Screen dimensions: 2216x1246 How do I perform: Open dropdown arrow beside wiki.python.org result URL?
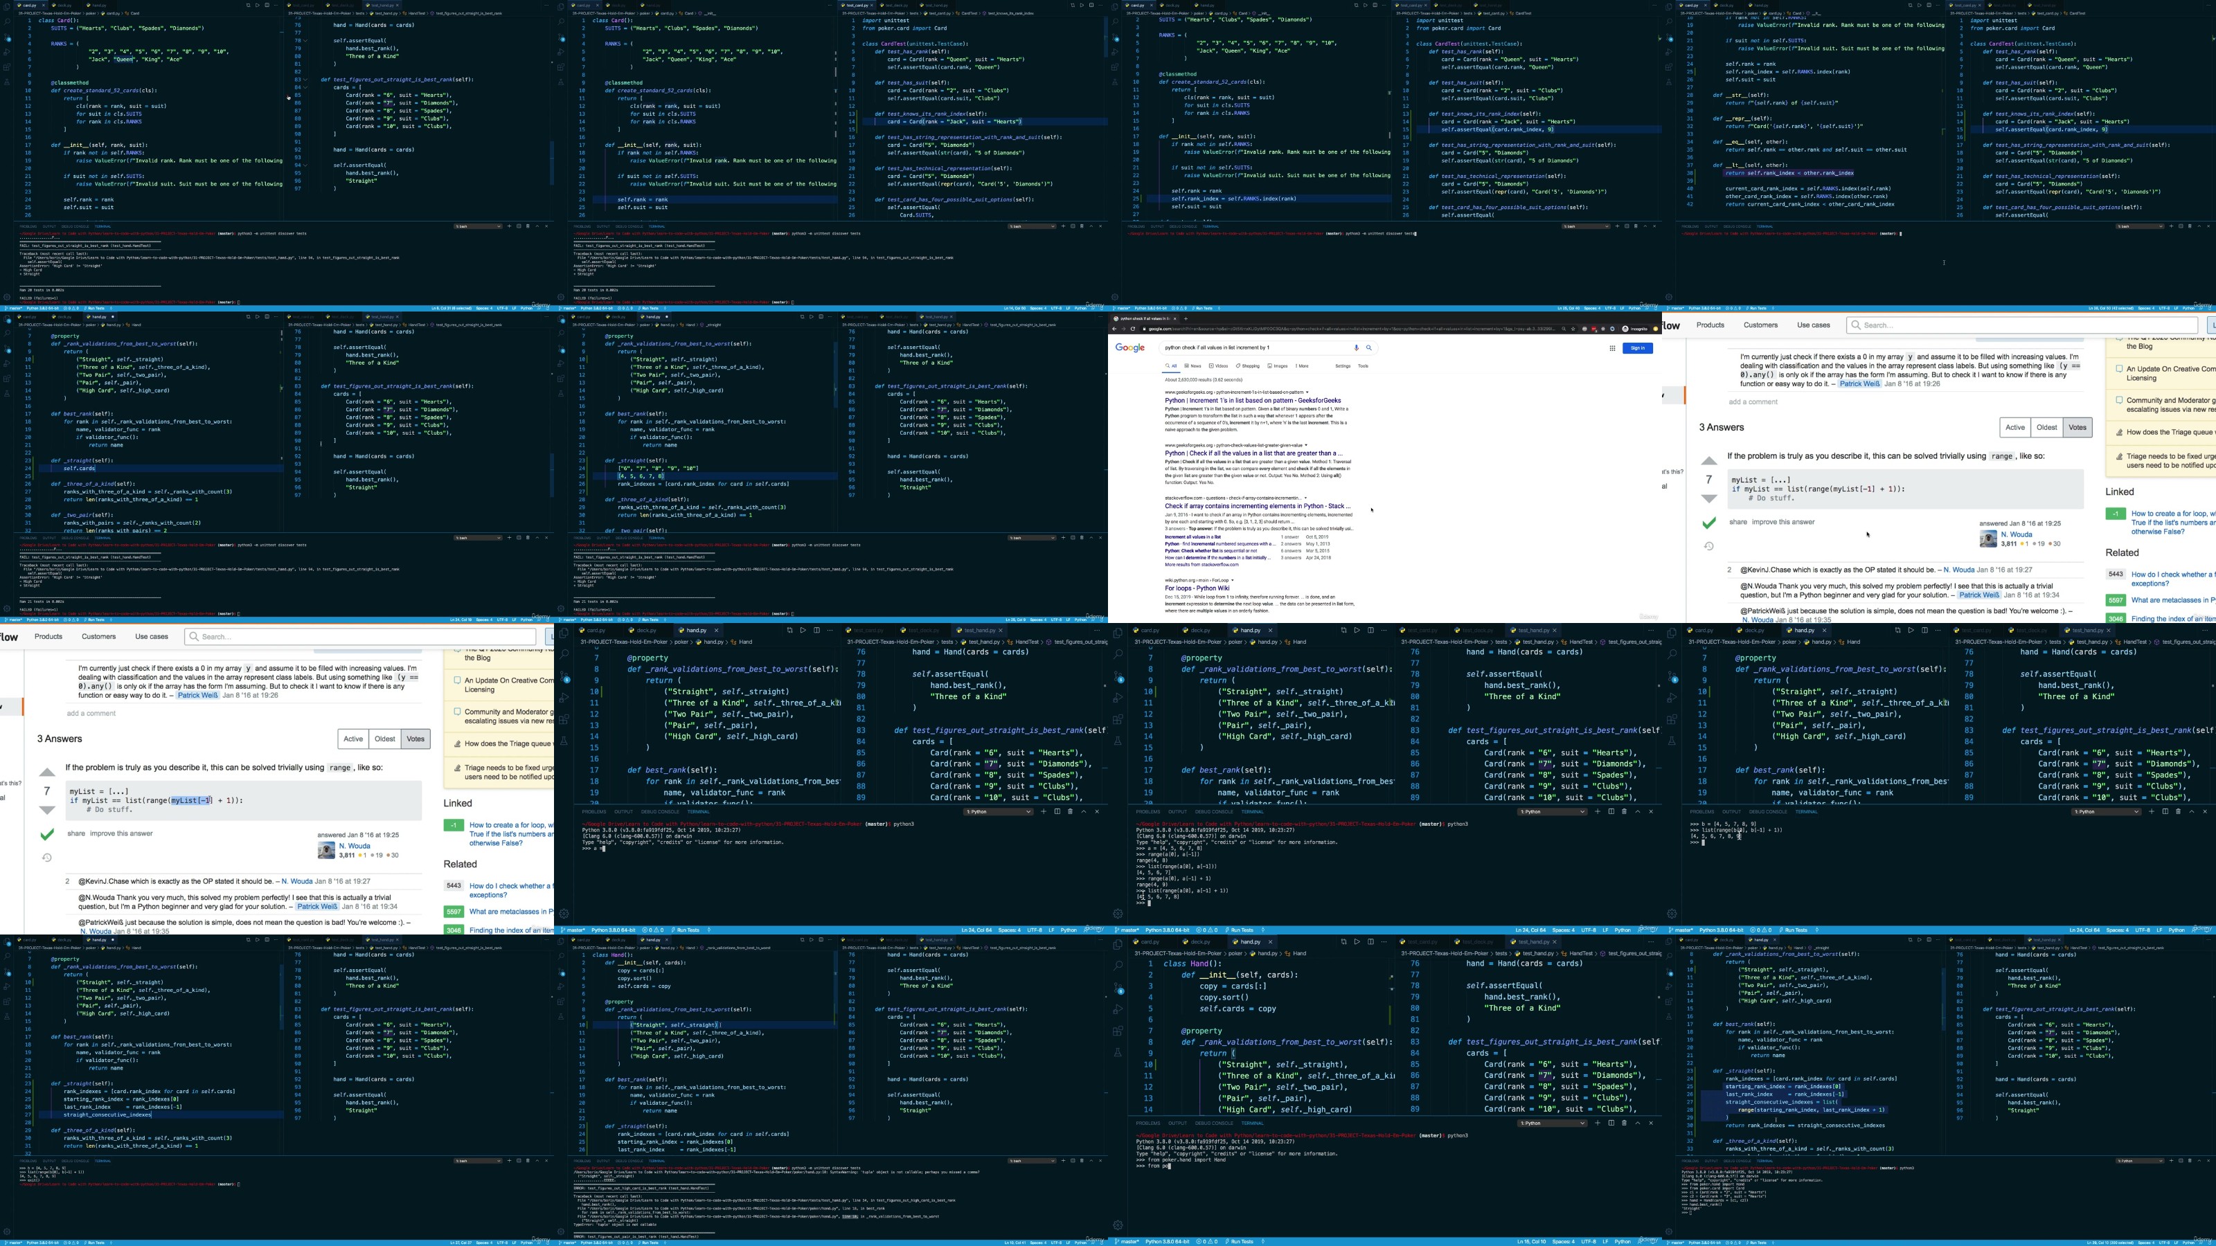pyautogui.click(x=1233, y=581)
